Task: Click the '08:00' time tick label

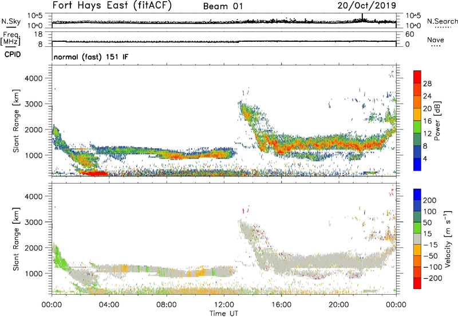Action: (166, 305)
